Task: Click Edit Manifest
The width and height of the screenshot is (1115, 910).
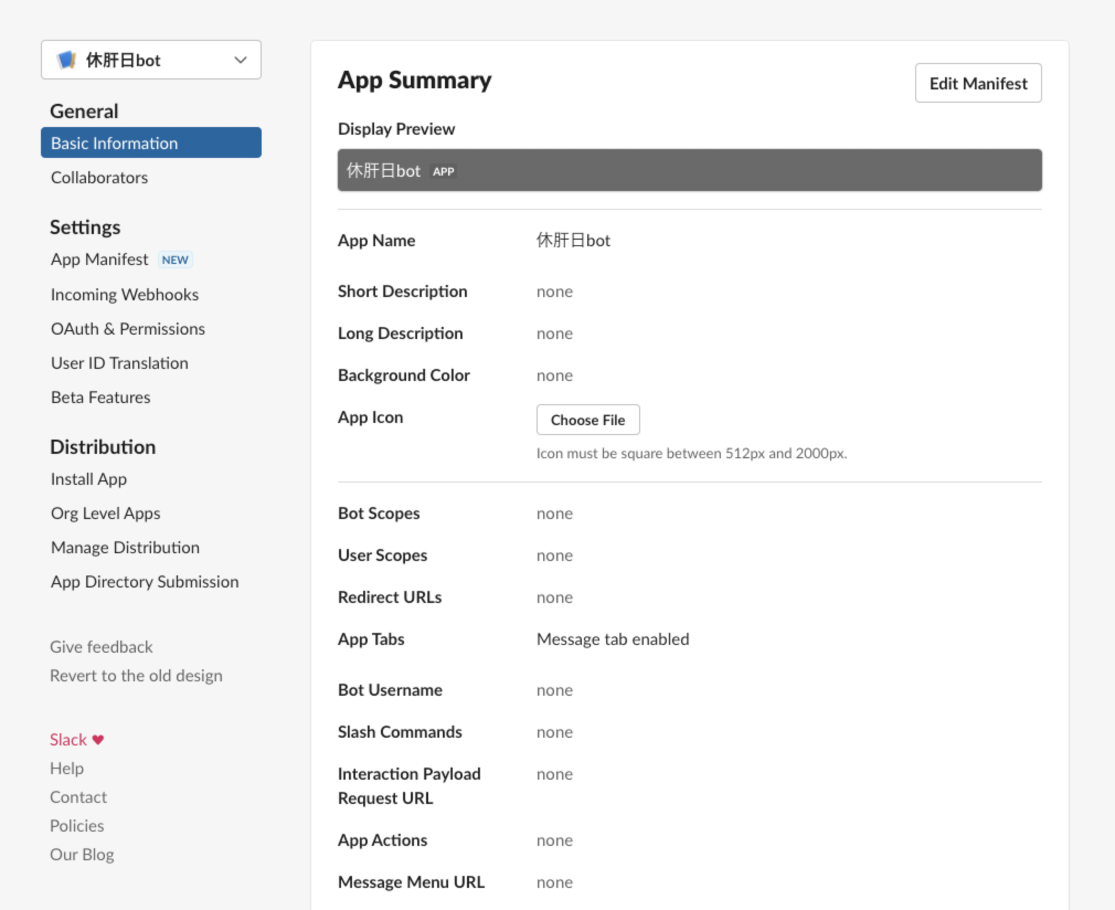Action: point(978,83)
